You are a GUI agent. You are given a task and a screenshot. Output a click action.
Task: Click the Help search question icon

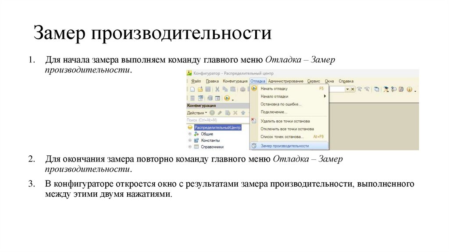394,90
